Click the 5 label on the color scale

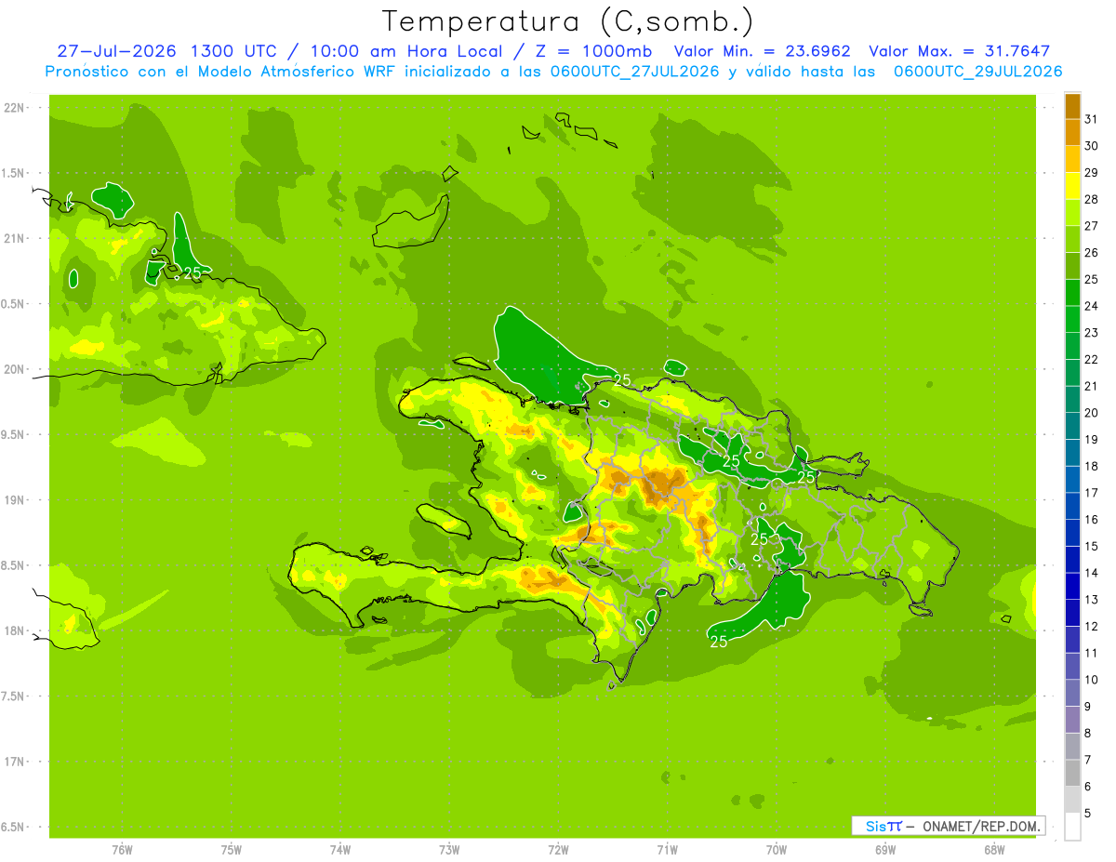(x=1088, y=814)
